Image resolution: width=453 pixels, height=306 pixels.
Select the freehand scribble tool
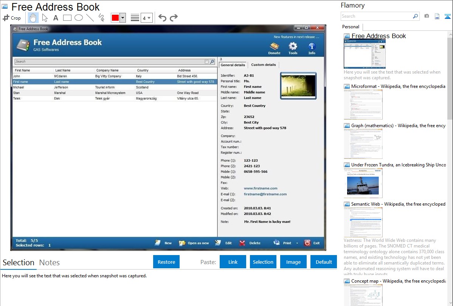point(101,18)
